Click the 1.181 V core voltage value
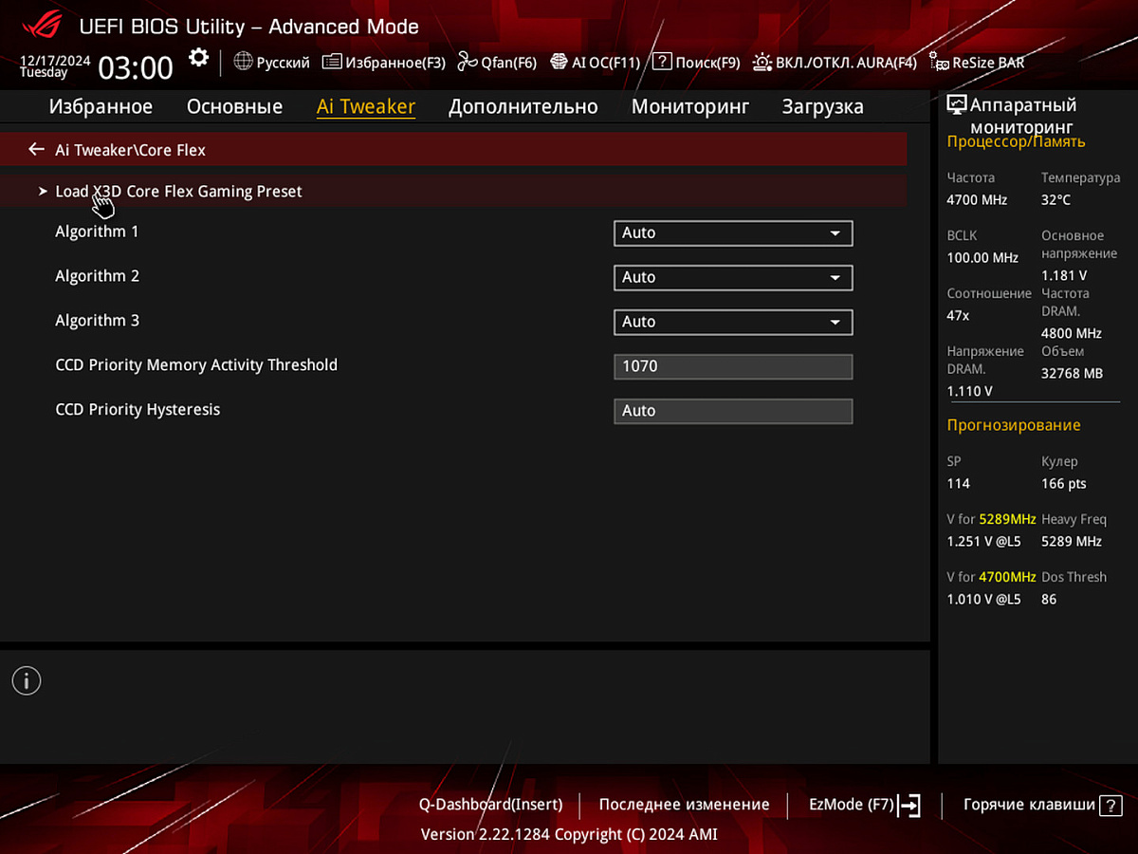 point(1064,276)
